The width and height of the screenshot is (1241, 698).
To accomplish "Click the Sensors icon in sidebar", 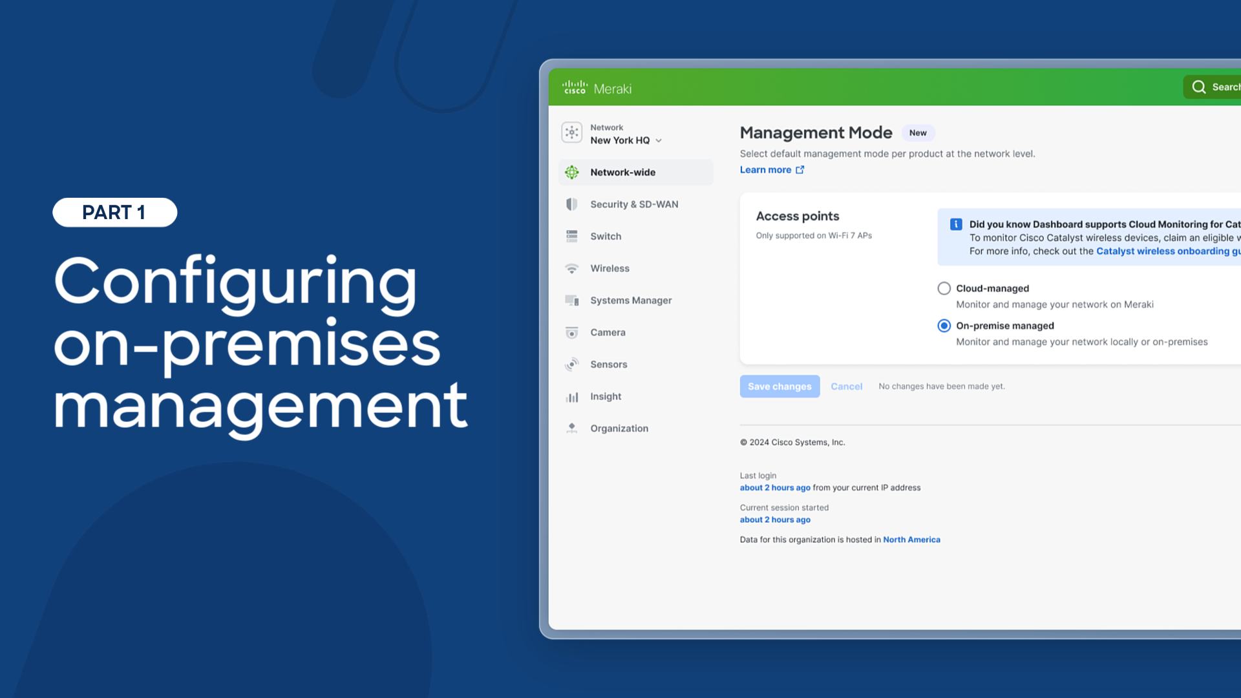I will pyautogui.click(x=571, y=365).
